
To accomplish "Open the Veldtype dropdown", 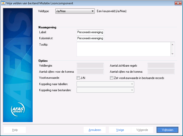I will point(75,11).
